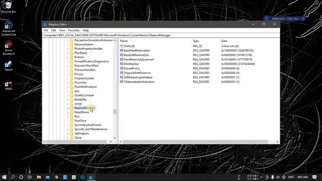
Task: Click the microphone tray icon
Action: coord(273,177)
